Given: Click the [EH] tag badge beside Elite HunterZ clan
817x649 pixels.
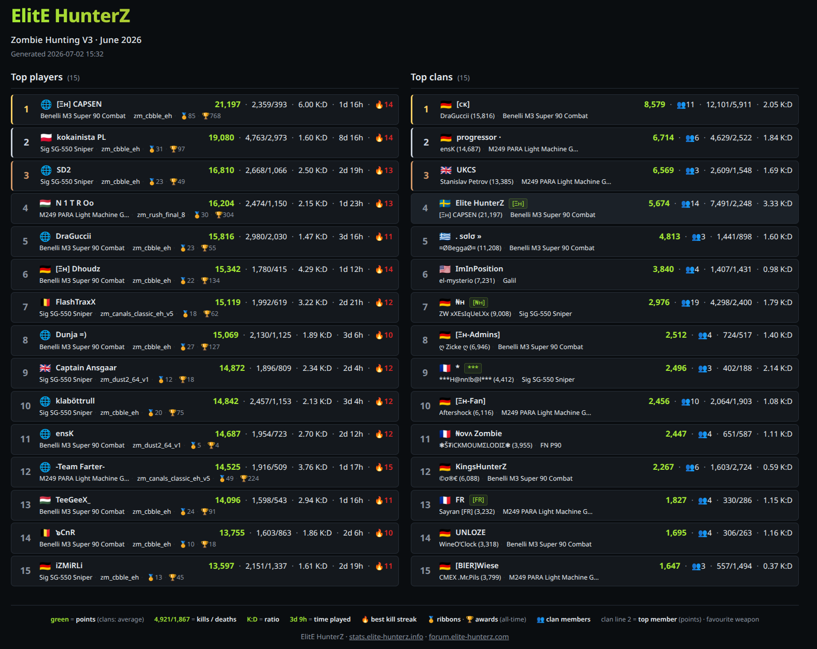Looking at the screenshot, I should tap(518, 204).
